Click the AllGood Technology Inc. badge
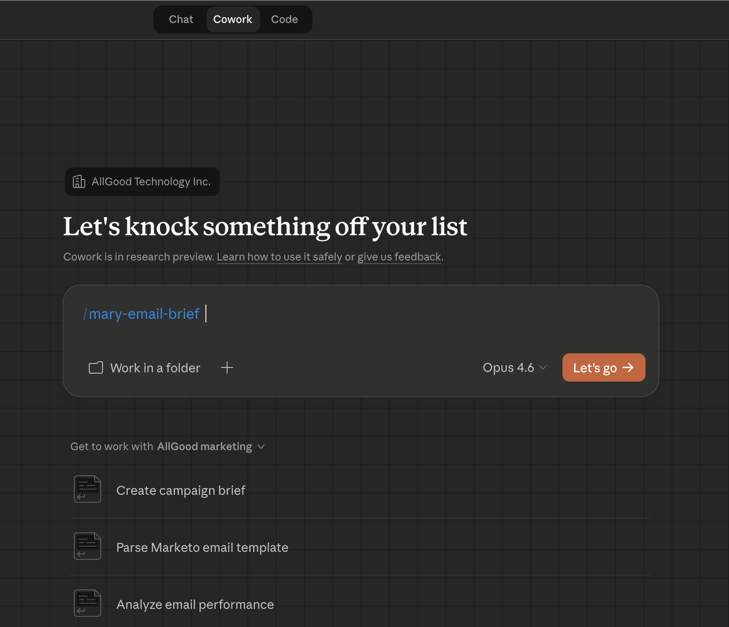 pyautogui.click(x=142, y=181)
